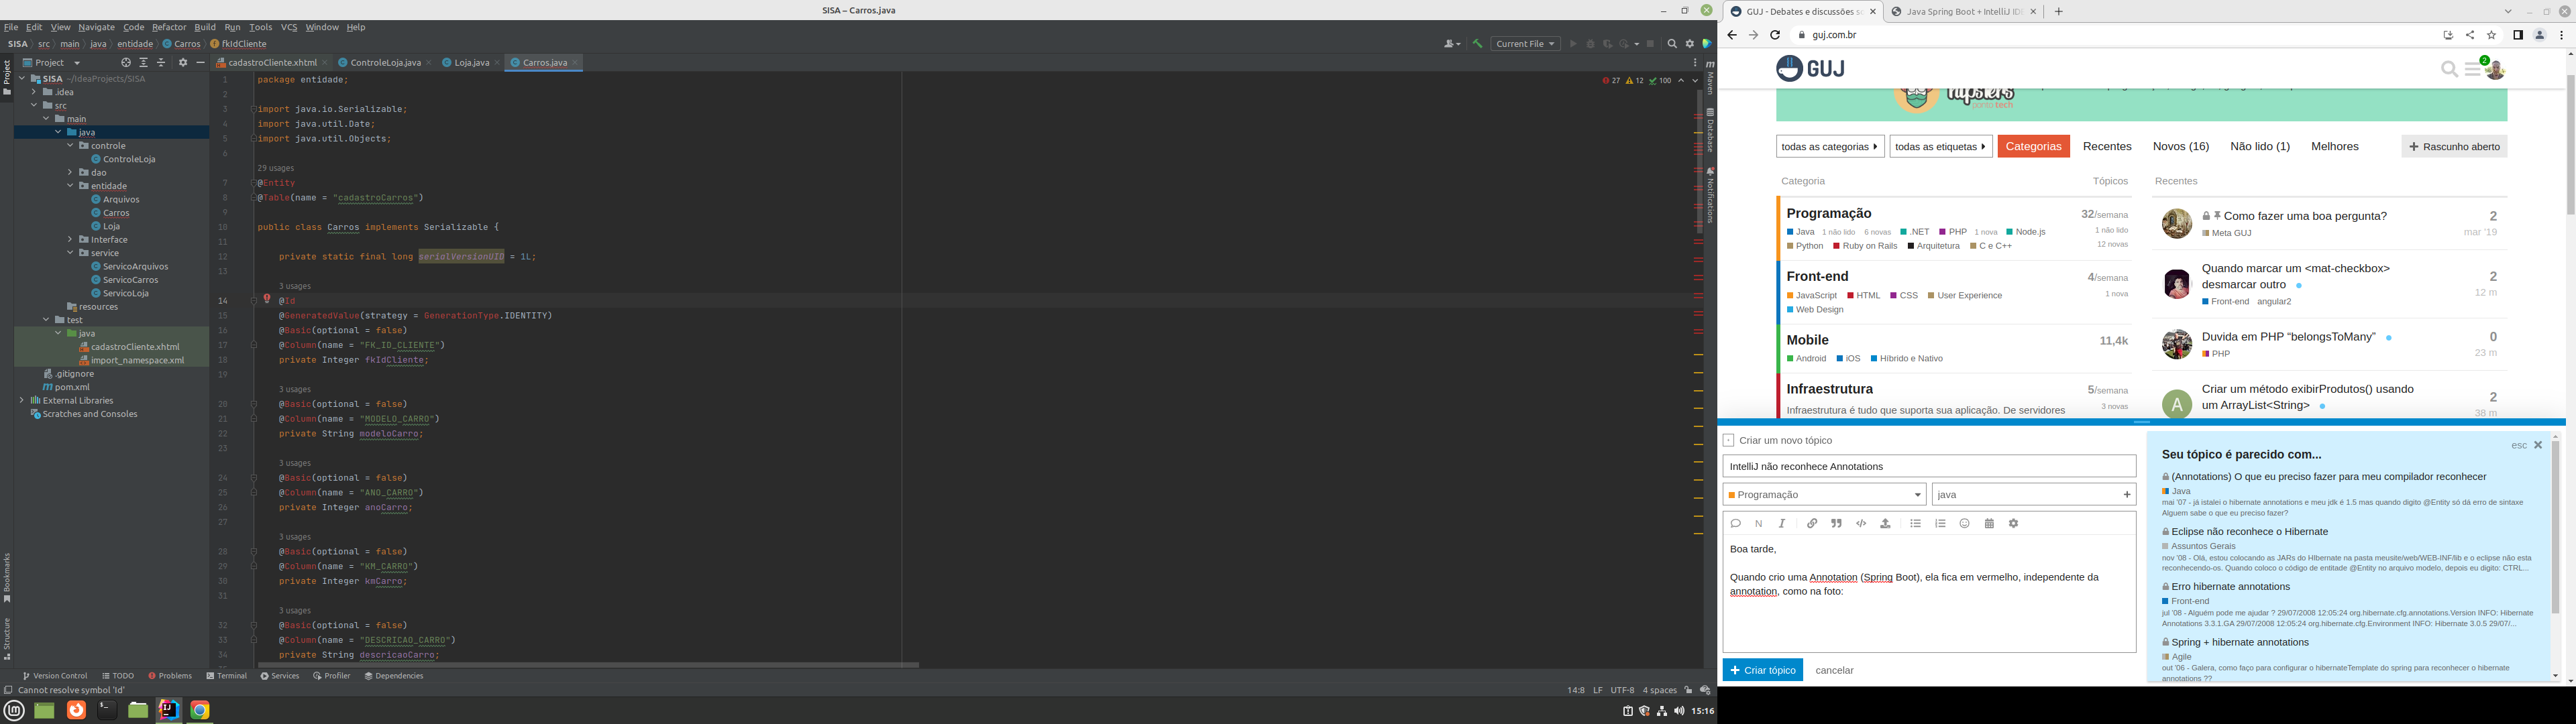Image resolution: width=2576 pixels, height=724 pixels.
Task: Click the 'java' tags input field
Action: [2034, 494]
